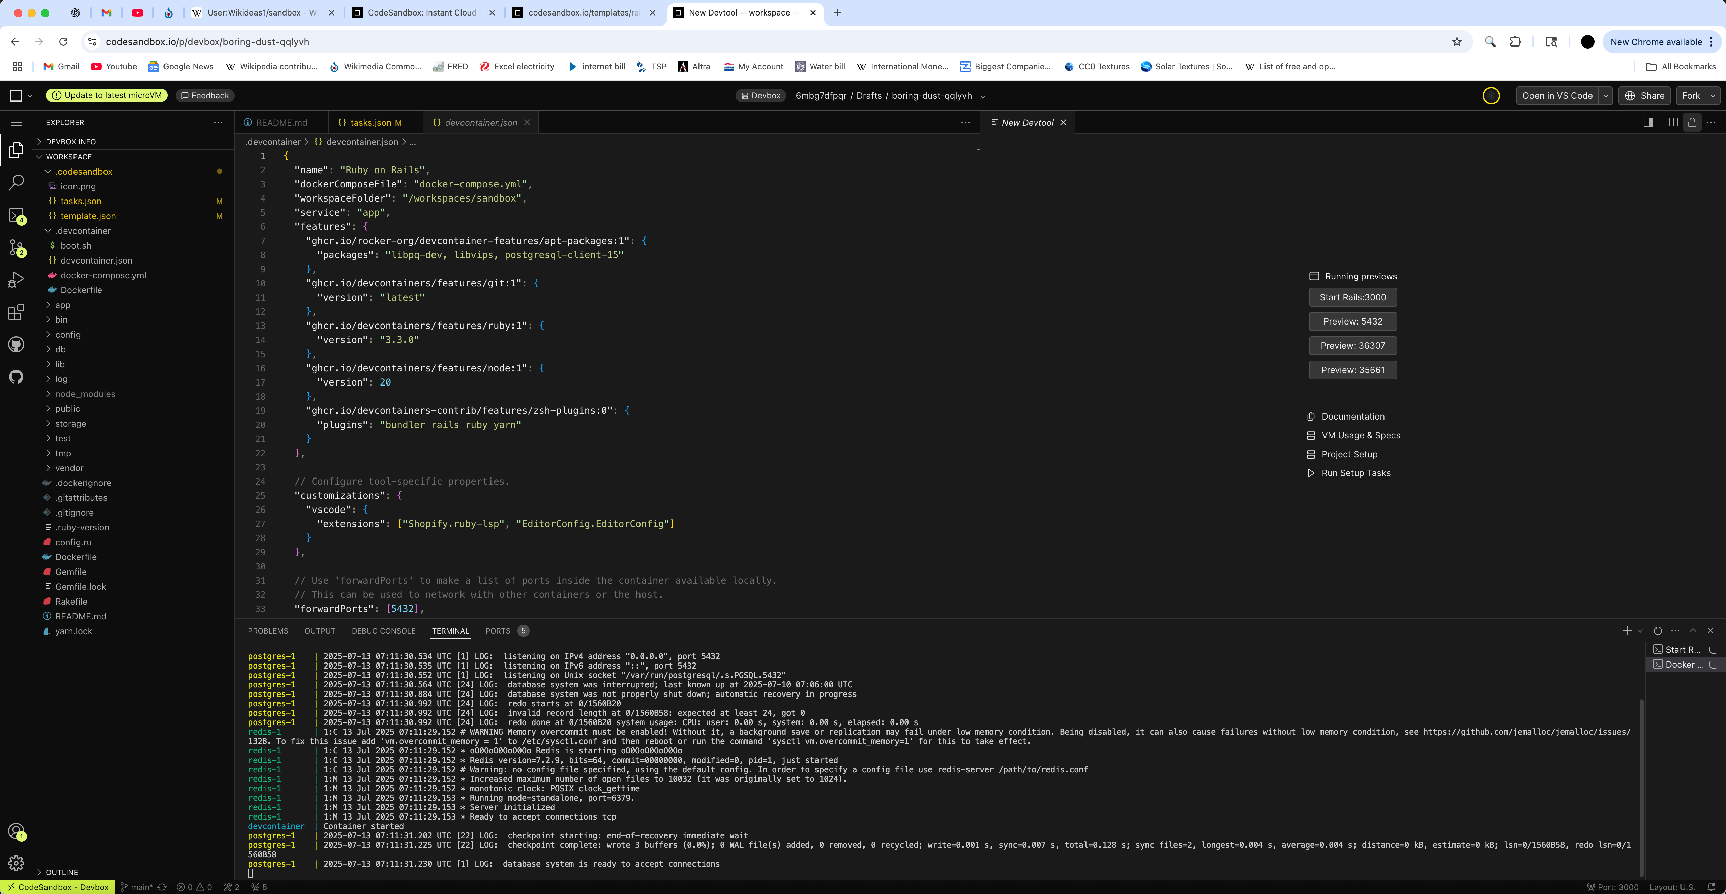Screen dimensions: 1726x894
Task: Add new terminal with plus icon
Action: point(1626,631)
